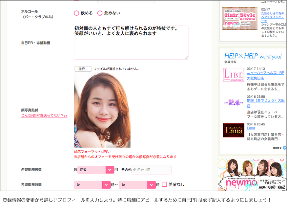The height and width of the screenshot is (207, 287).
Task: Open the こんなNG写真送ってない？ link
Action: tap(44, 116)
